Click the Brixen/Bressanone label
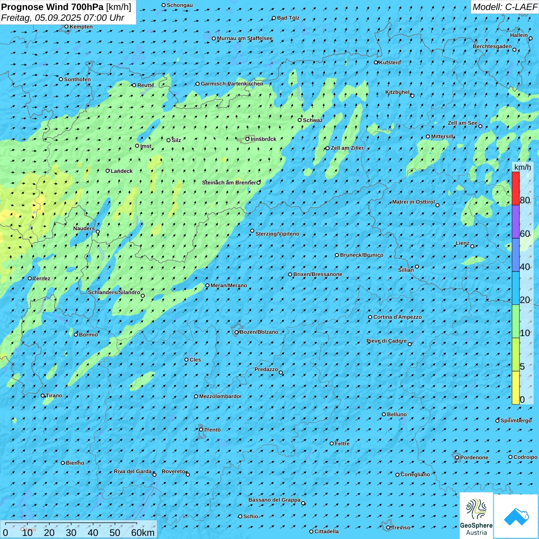Screen dimensions: 539x539 [x=318, y=274]
